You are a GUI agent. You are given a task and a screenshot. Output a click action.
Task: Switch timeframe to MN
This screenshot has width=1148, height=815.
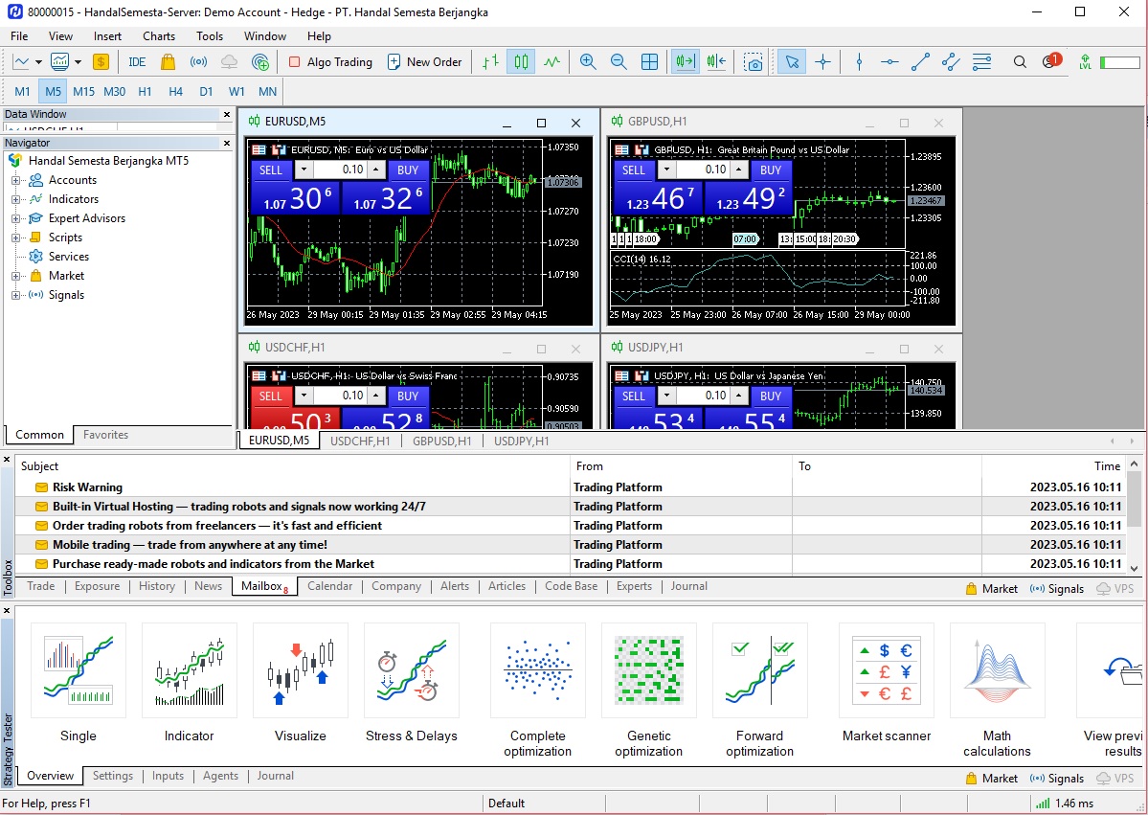[267, 92]
